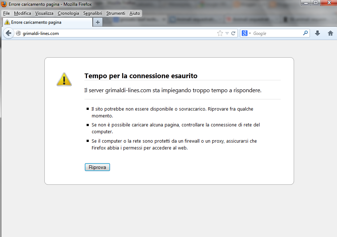337x237 pixels.
Task: Open the Segnalibri menu
Action: pos(93,13)
